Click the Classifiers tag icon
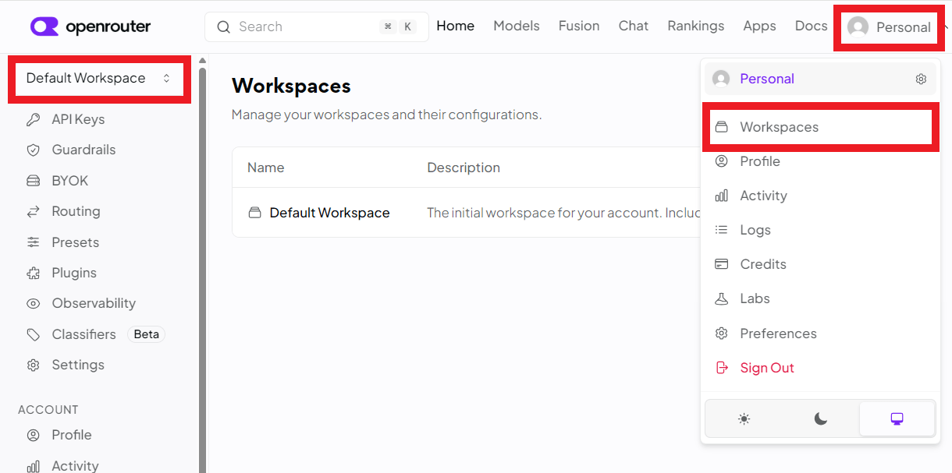Image resolution: width=952 pixels, height=473 pixels. click(33, 334)
